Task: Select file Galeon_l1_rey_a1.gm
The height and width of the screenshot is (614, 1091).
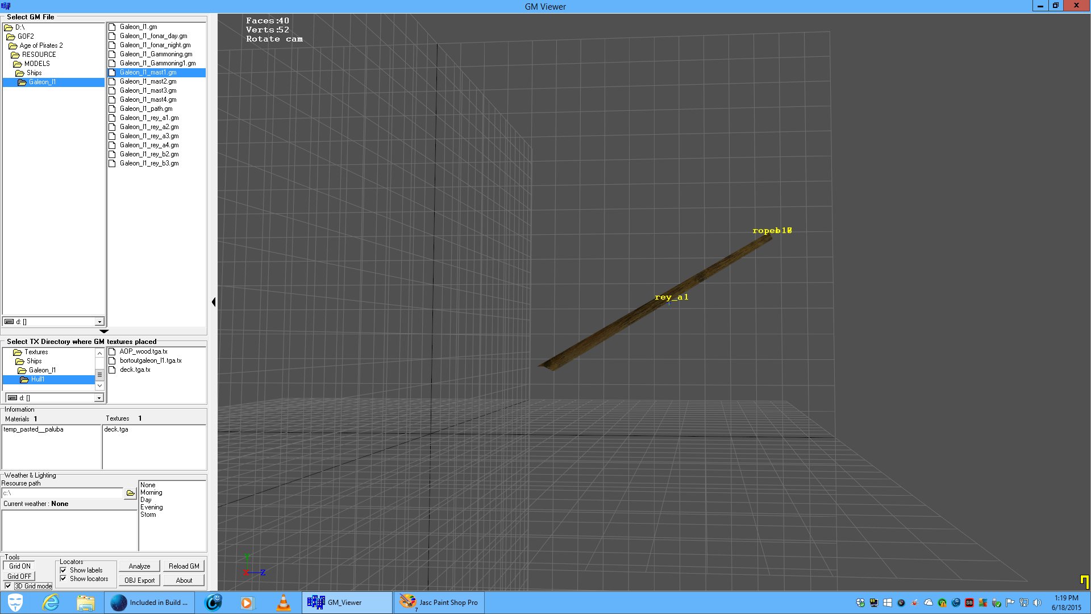Action: pyautogui.click(x=149, y=118)
